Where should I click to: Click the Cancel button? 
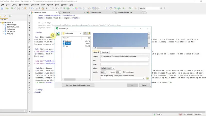(x=144, y=85)
